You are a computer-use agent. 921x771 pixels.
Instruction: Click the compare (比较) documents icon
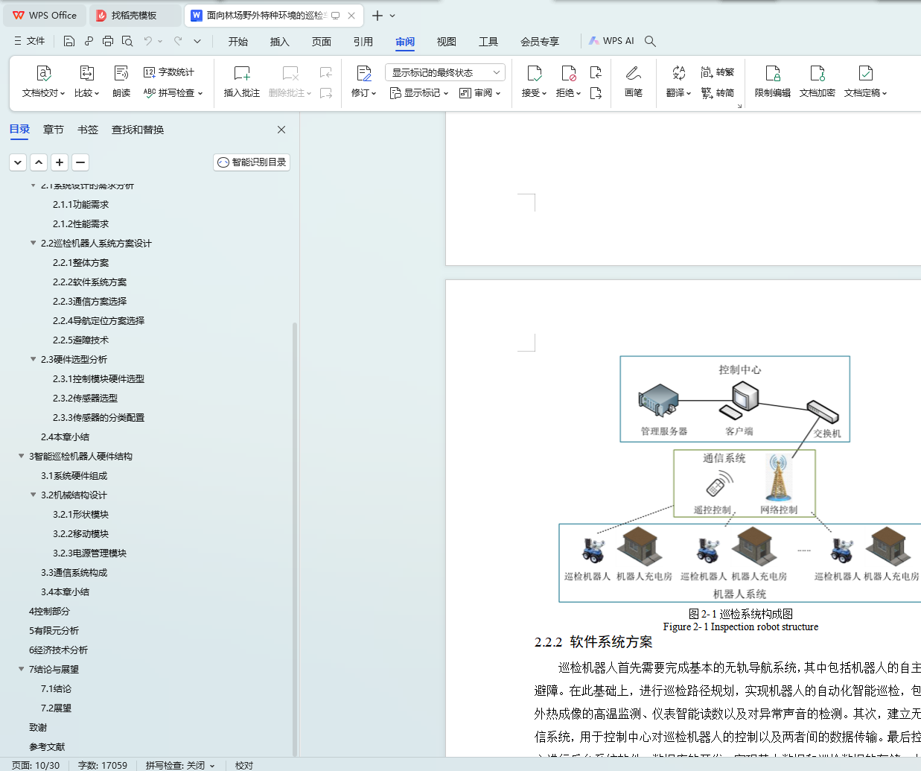click(x=87, y=82)
